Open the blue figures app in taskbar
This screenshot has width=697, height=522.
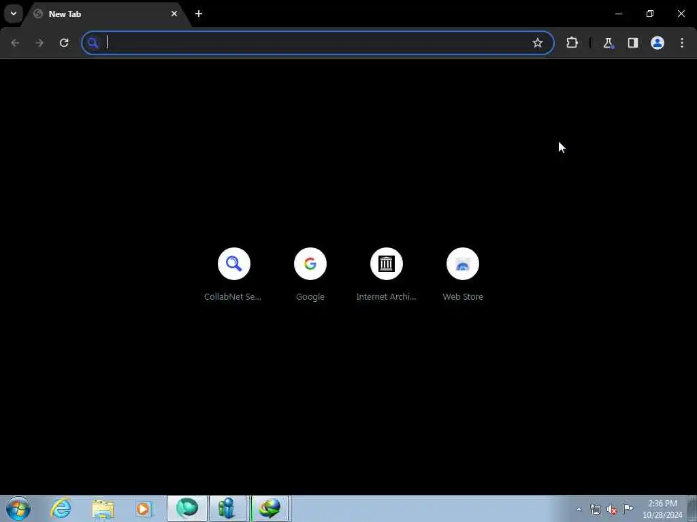(x=227, y=508)
